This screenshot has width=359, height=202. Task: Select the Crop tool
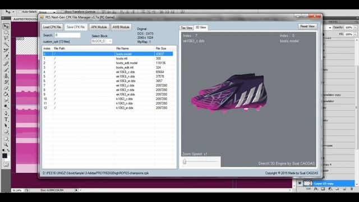click(6, 50)
